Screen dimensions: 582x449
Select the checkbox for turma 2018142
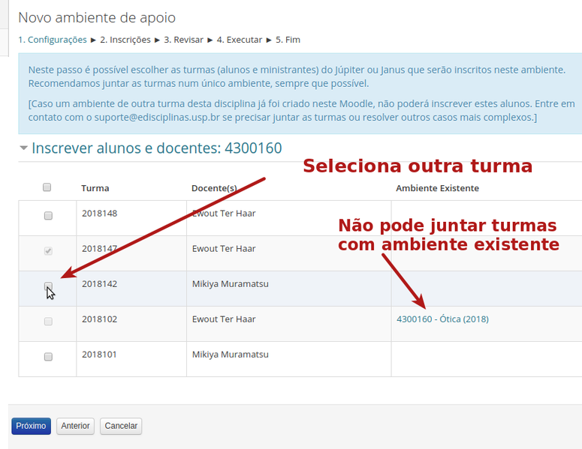coord(48,286)
